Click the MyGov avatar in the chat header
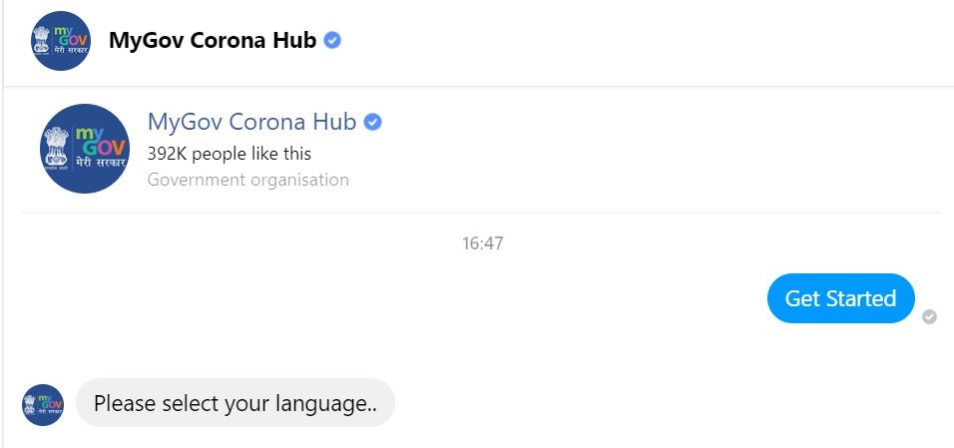The image size is (954, 448). (61, 41)
